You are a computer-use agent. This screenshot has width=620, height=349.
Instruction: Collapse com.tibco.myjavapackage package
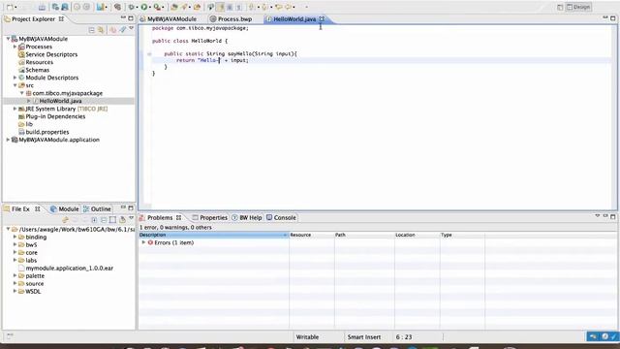(22, 93)
